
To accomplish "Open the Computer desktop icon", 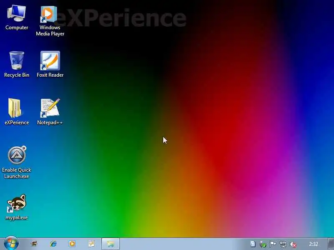I will pyautogui.click(x=17, y=17).
